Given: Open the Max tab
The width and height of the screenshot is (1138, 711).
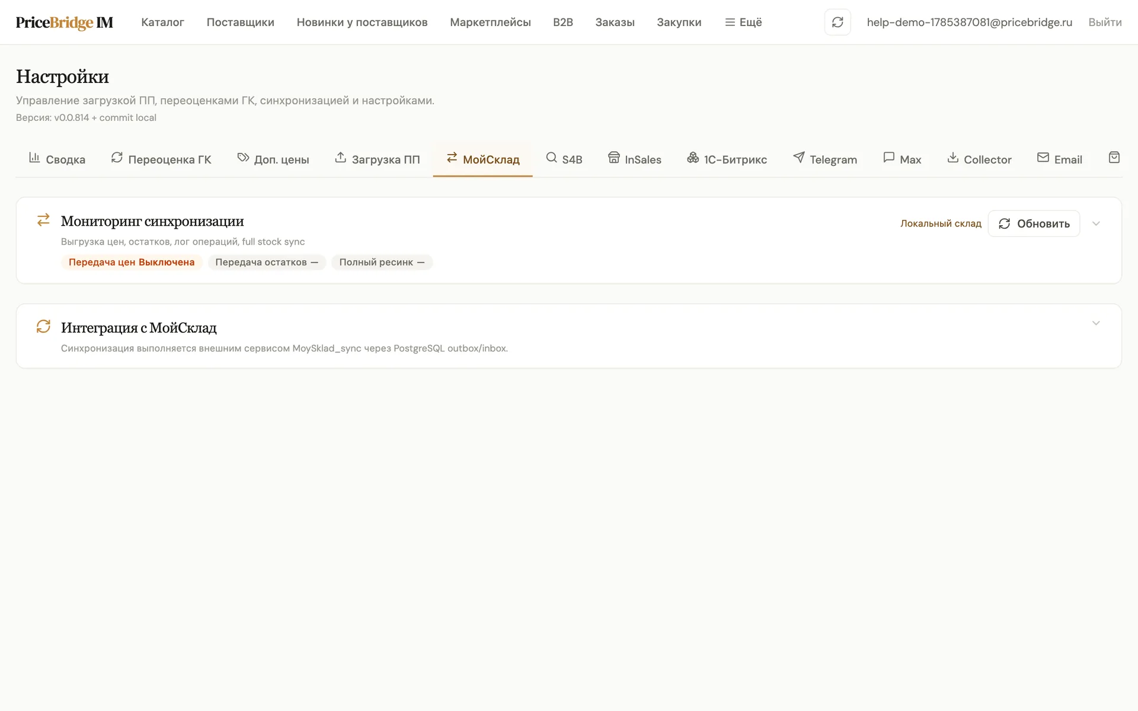Looking at the screenshot, I should tap(902, 159).
